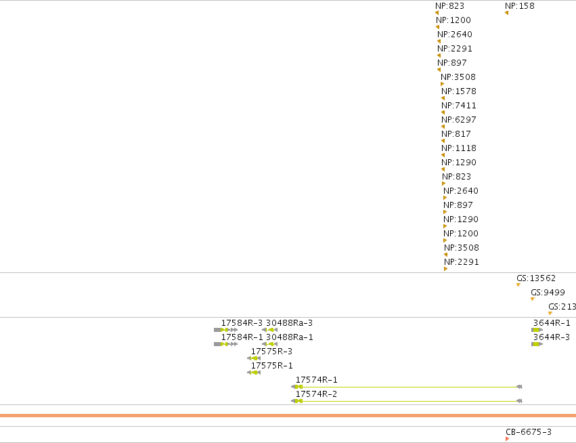Select the NP:1118 feature label

point(458,148)
